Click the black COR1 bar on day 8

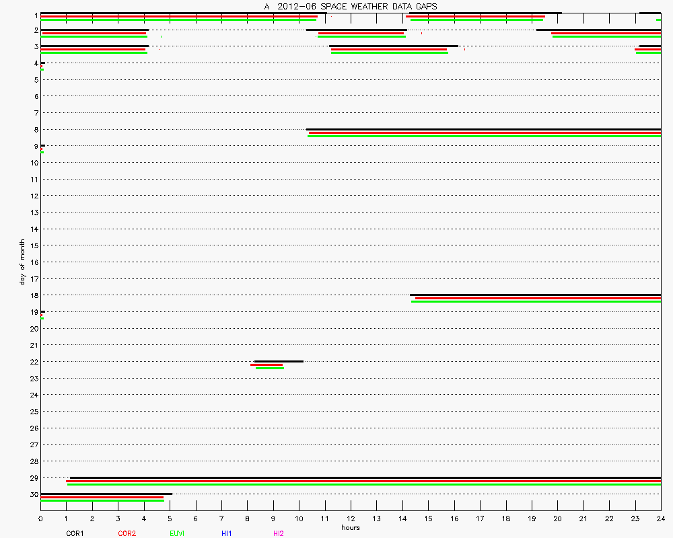coord(483,129)
